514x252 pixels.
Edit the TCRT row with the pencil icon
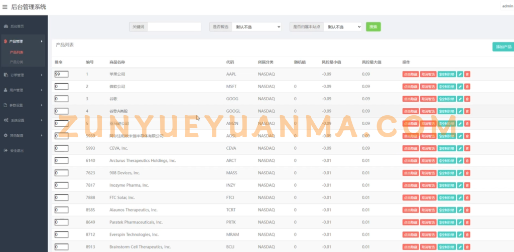460,210
